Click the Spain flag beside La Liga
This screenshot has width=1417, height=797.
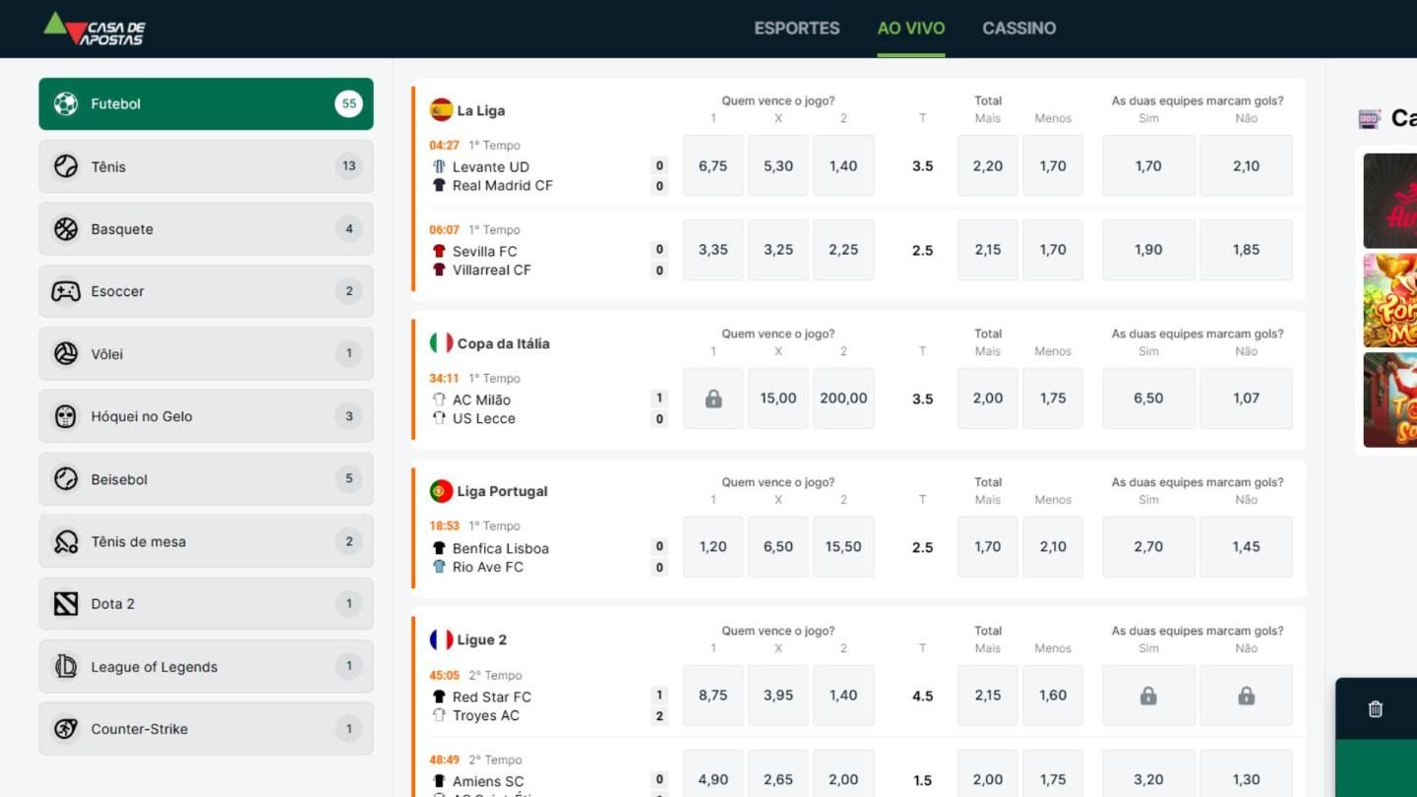point(441,110)
